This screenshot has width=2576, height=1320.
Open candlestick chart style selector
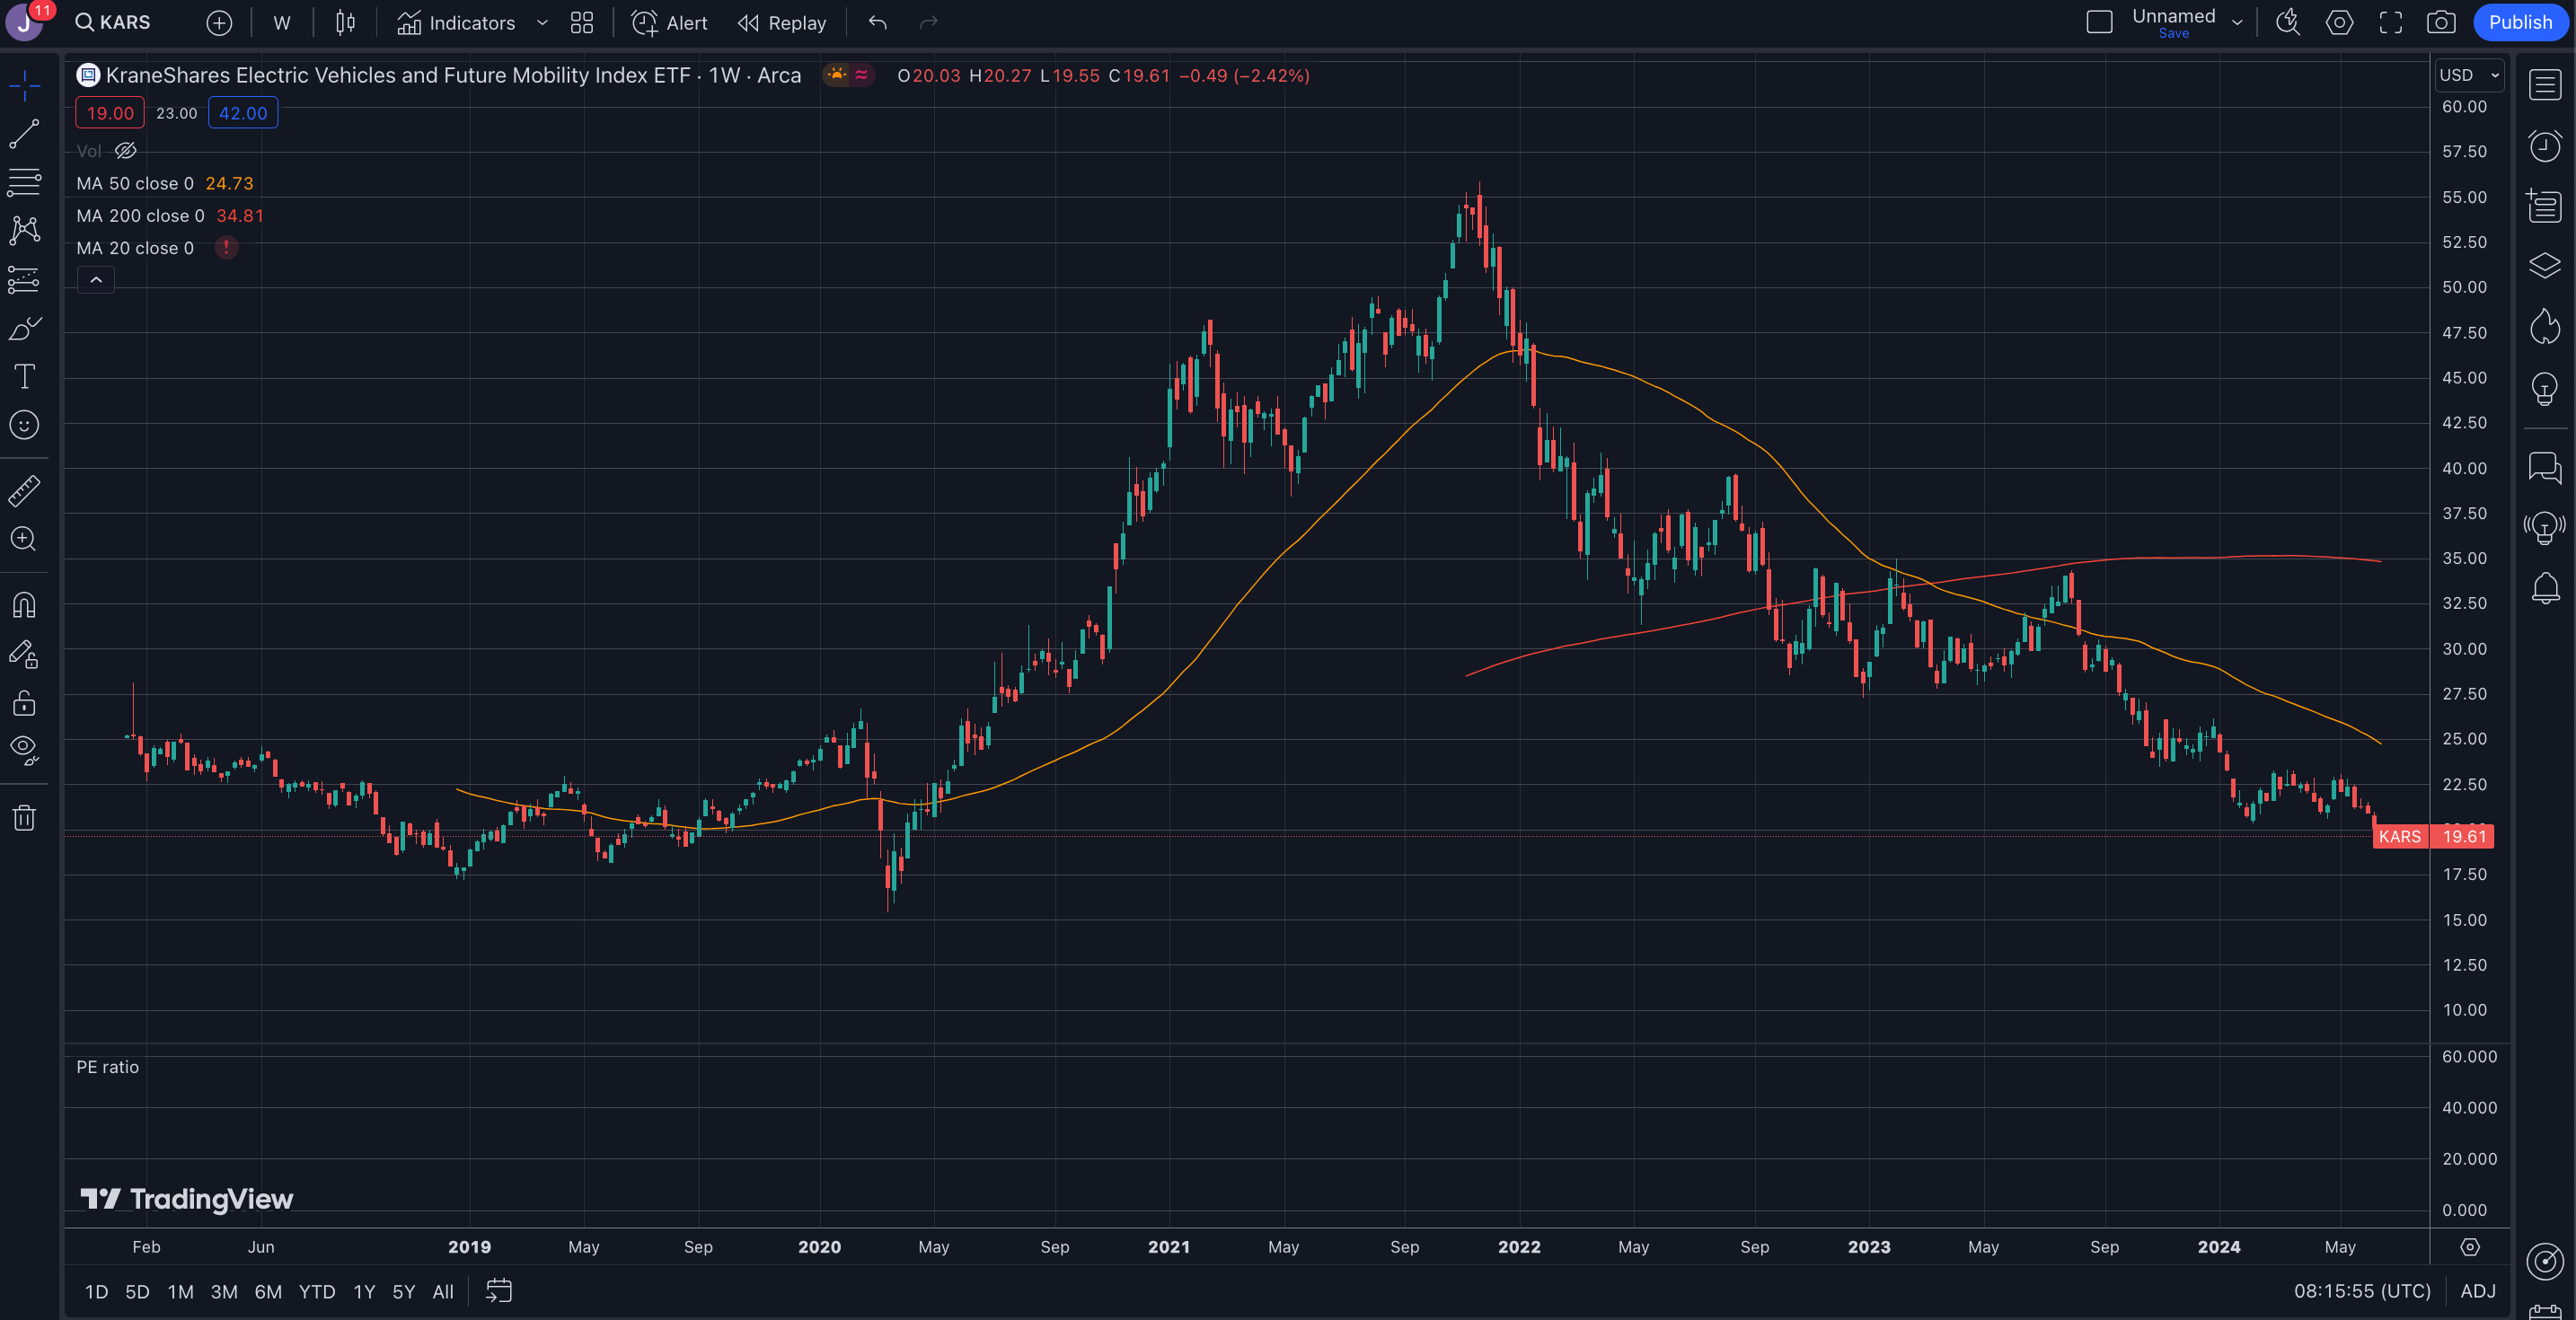point(345,22)
